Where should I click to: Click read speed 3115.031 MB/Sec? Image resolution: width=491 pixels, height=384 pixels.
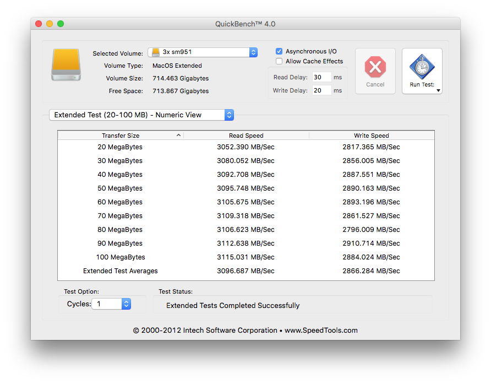click(246, 257)
